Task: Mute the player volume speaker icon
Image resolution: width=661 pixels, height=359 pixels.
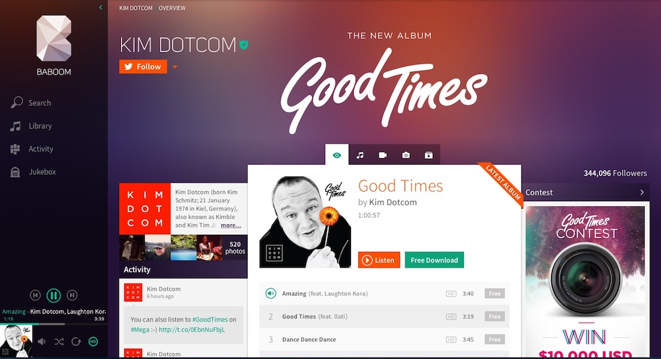Action: pyautogui.click(x=42, y=341)
